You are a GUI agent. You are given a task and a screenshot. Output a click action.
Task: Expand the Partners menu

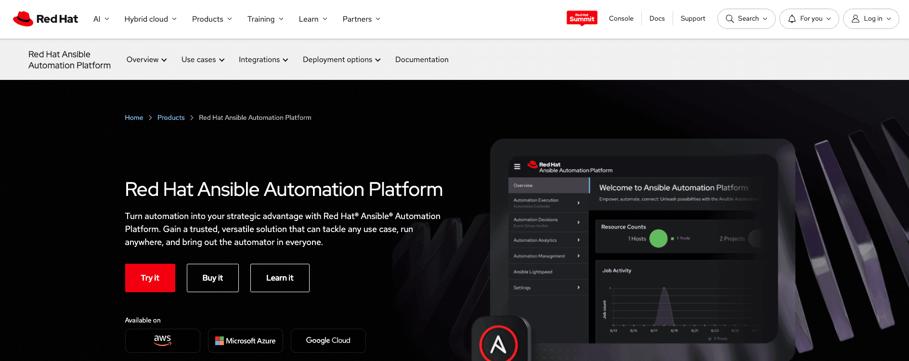coord(362,19)
